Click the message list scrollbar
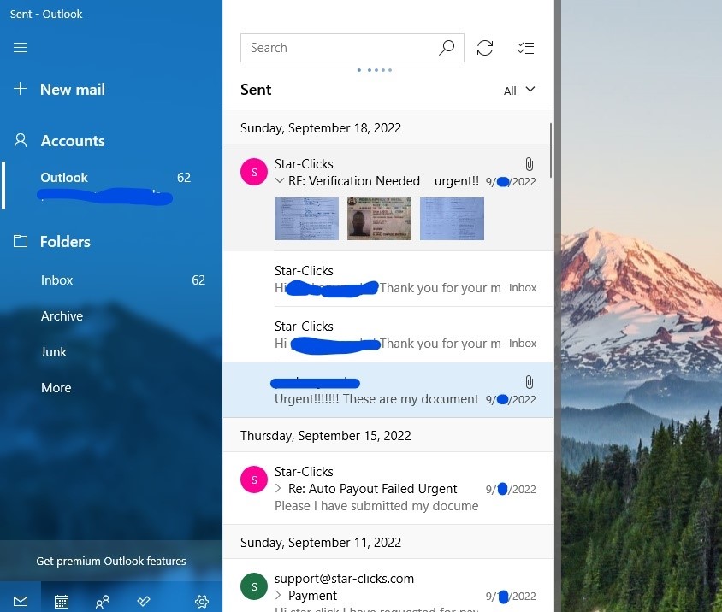This screenshot has height=612, width=722. click(x=551, y=150)
